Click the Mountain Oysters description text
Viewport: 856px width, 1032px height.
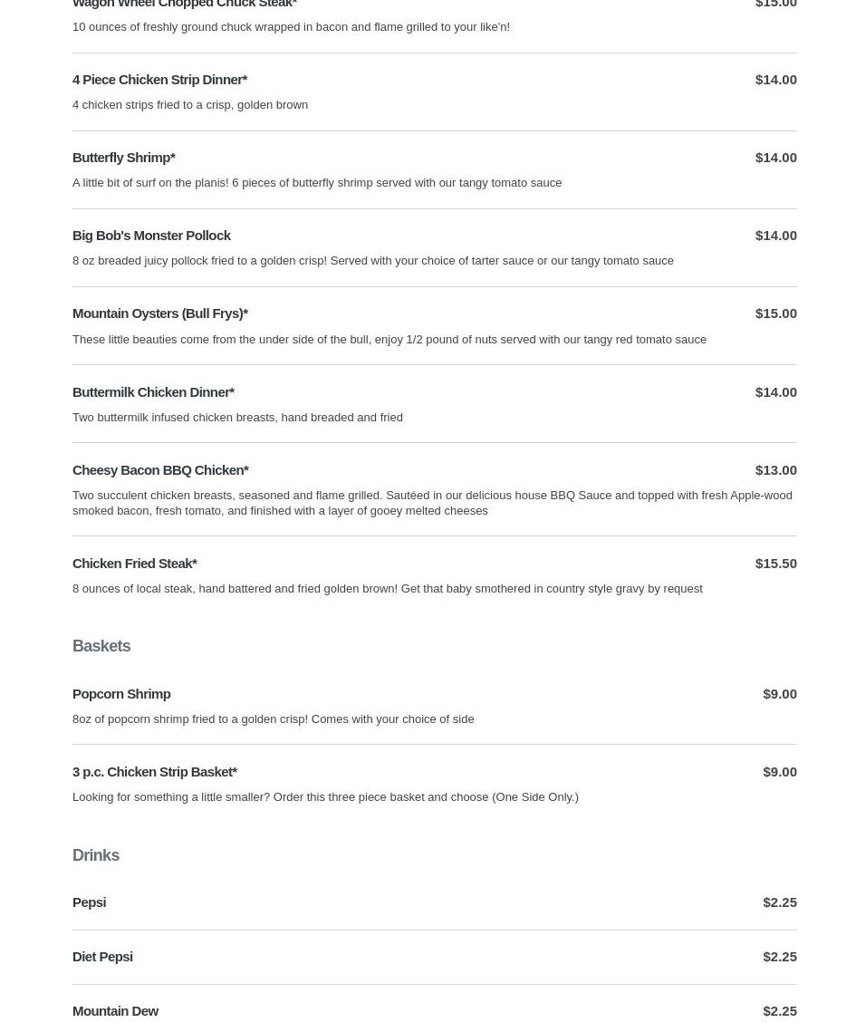(390, 340)
